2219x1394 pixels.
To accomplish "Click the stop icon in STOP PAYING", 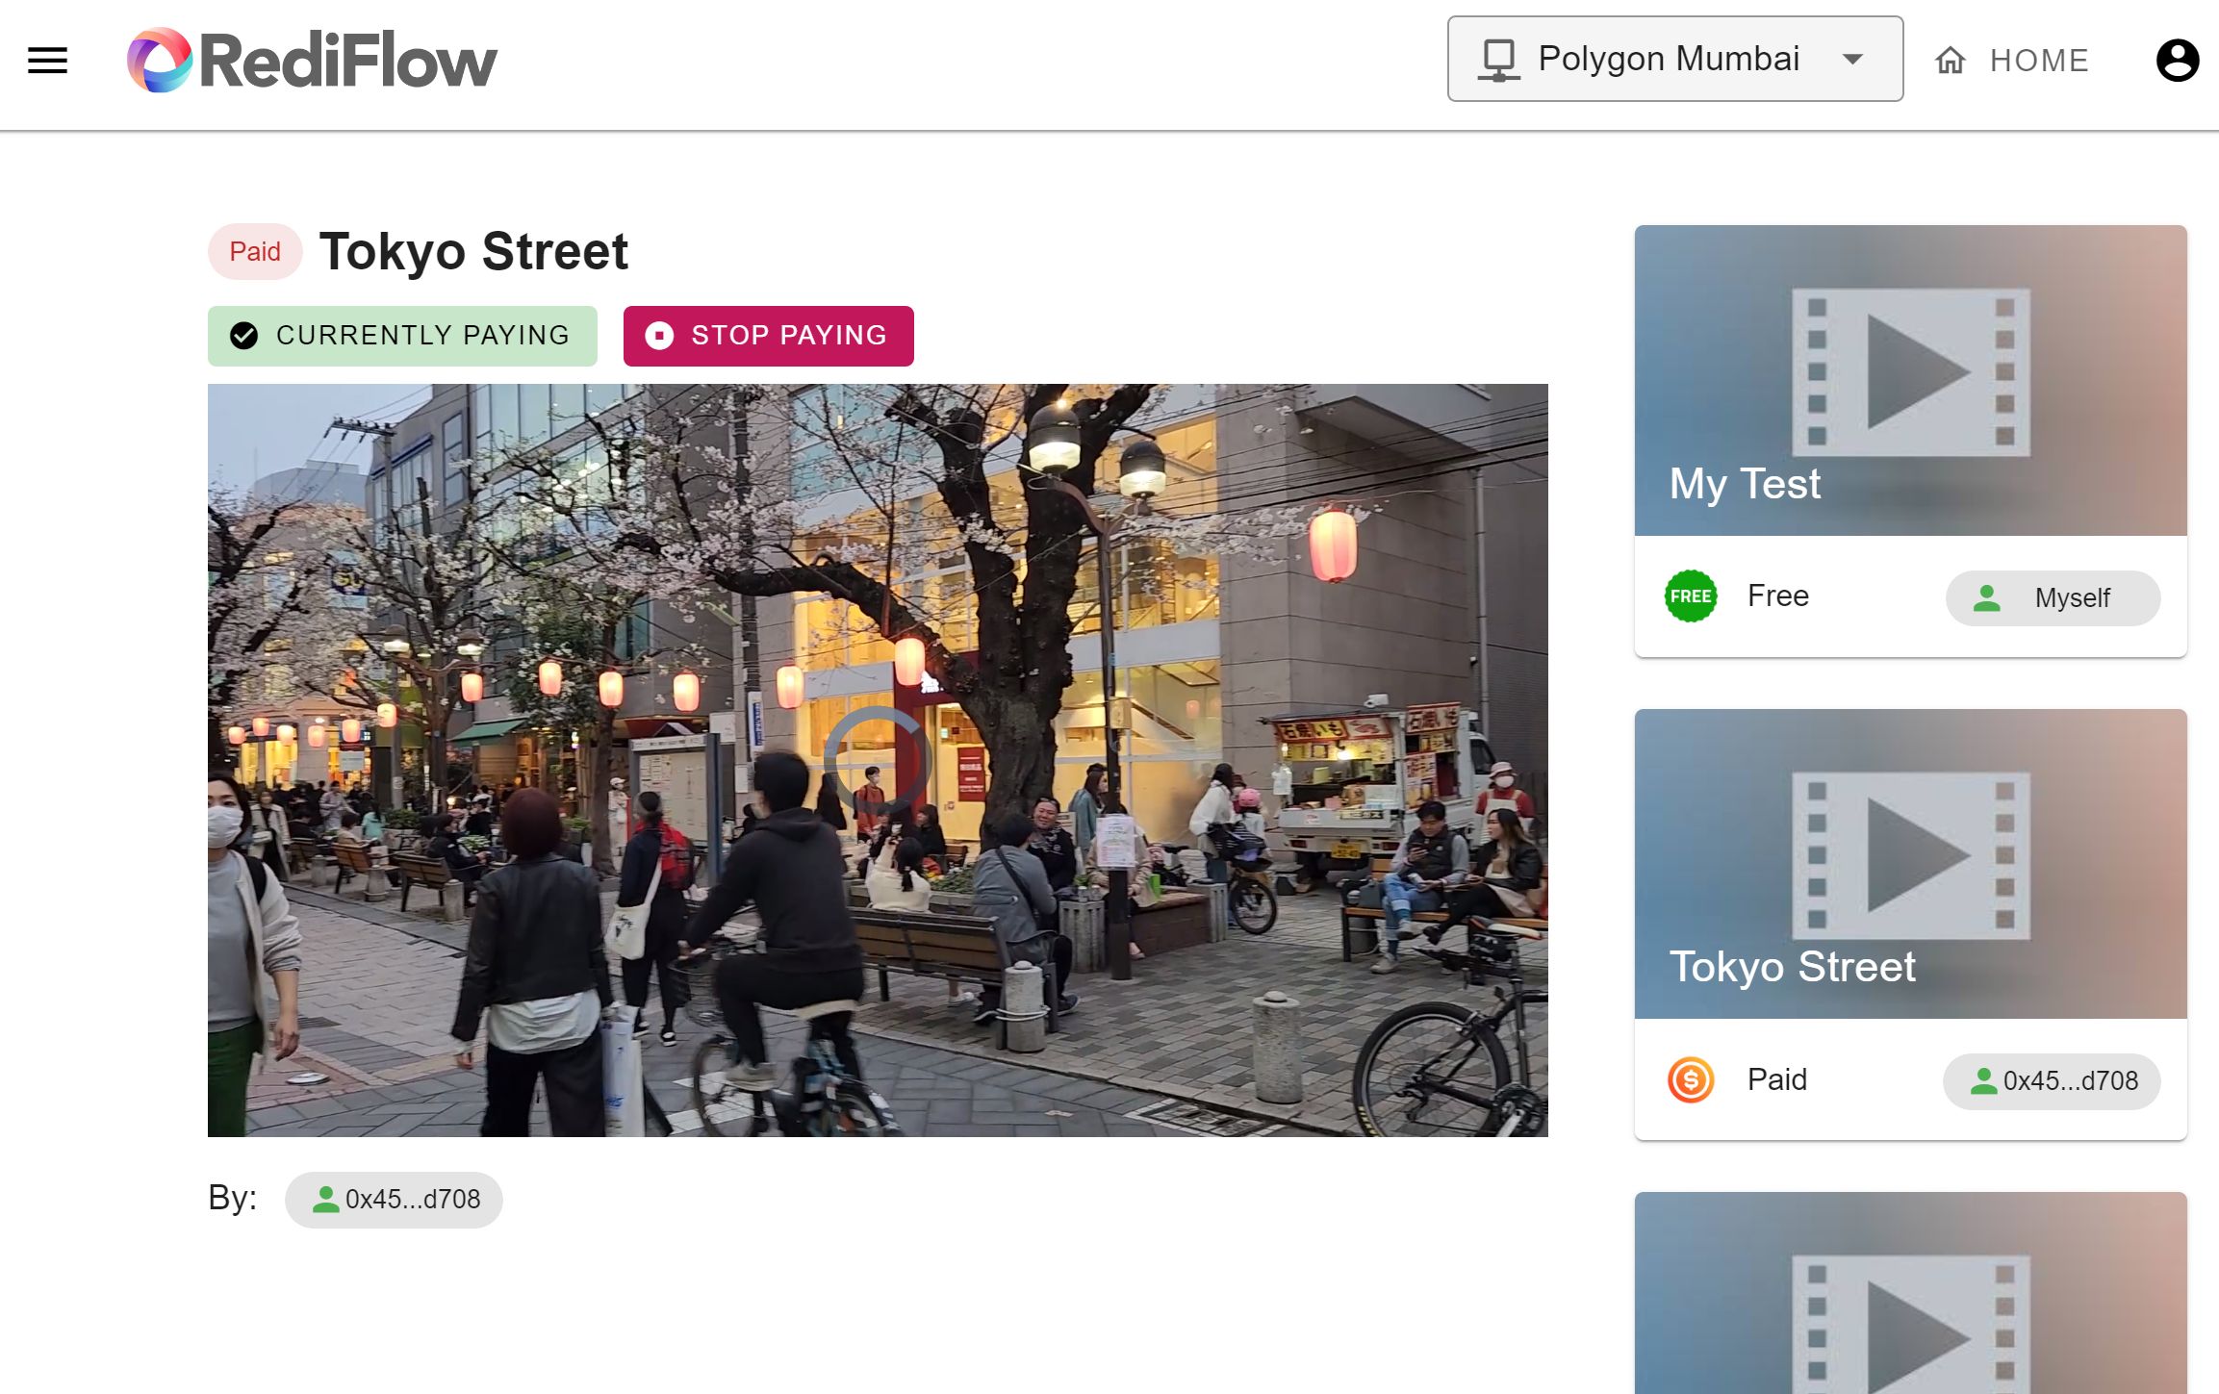I will coord(659,336).
